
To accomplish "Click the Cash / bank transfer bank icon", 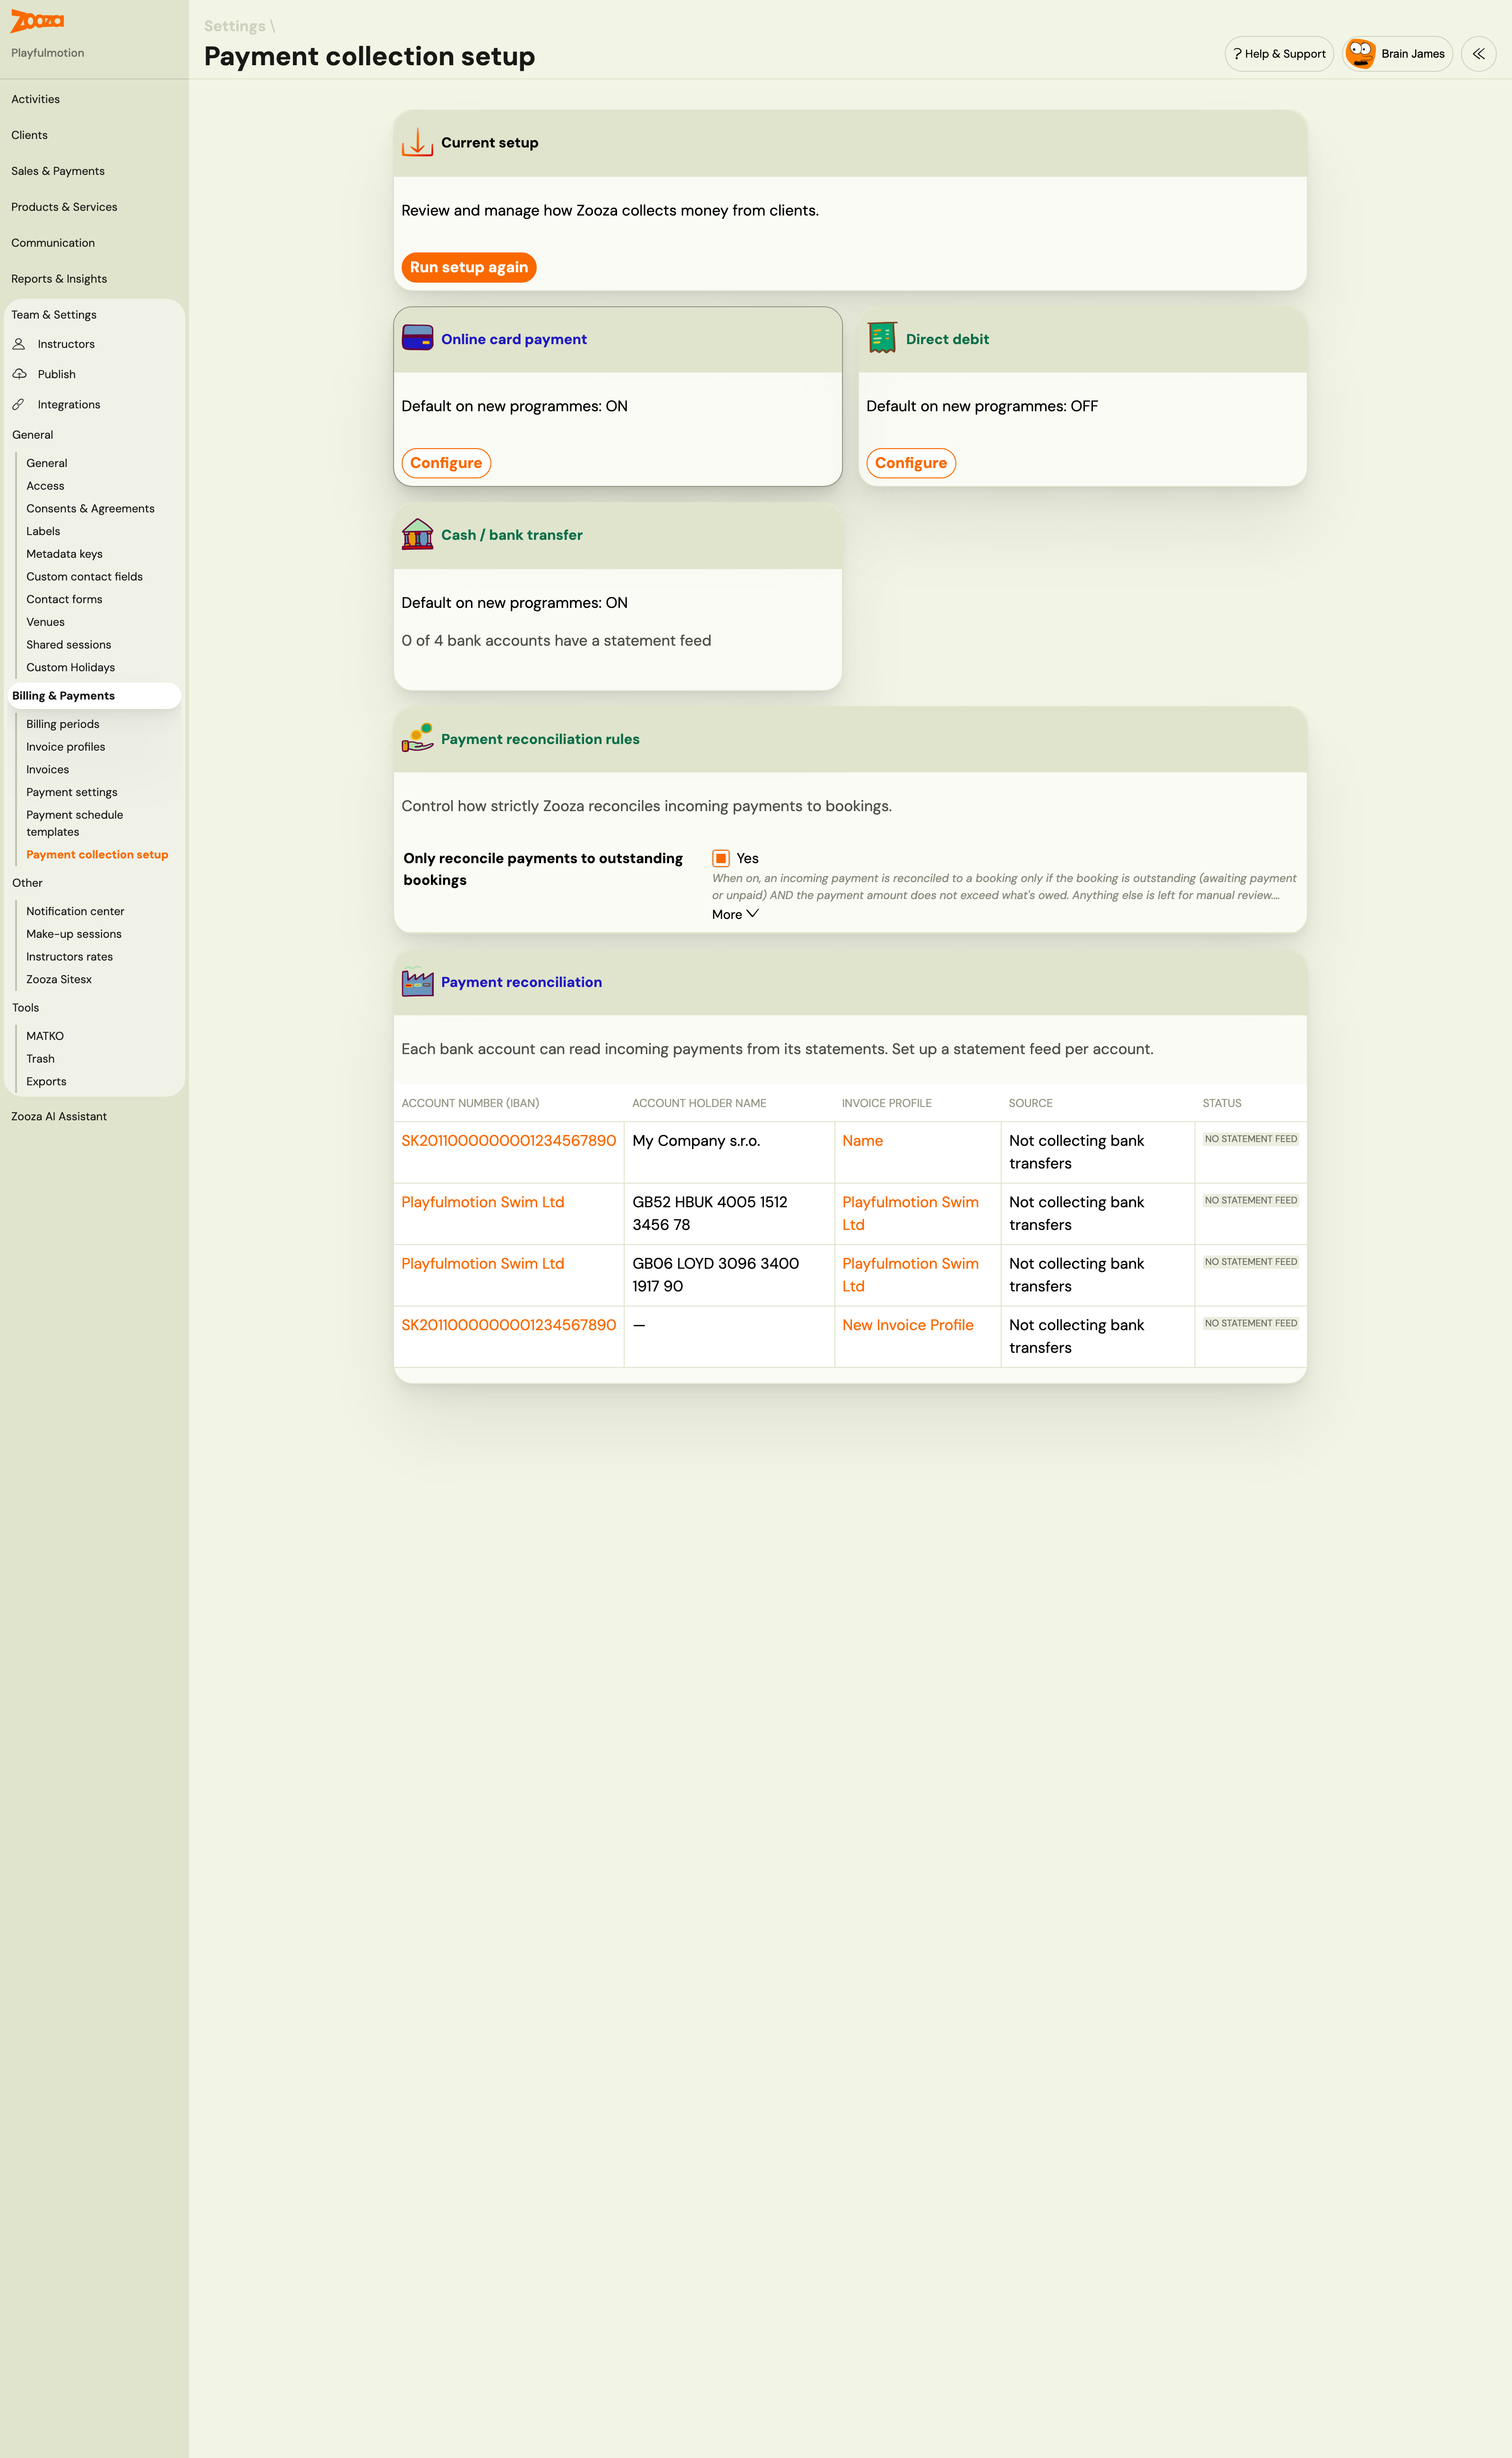I will [417, 534].
